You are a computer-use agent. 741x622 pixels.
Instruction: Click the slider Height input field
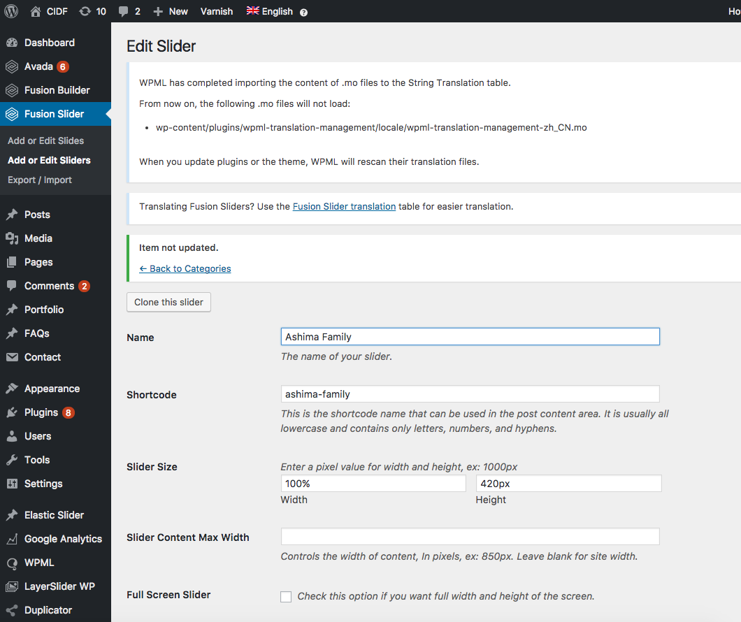click(568, 484)
